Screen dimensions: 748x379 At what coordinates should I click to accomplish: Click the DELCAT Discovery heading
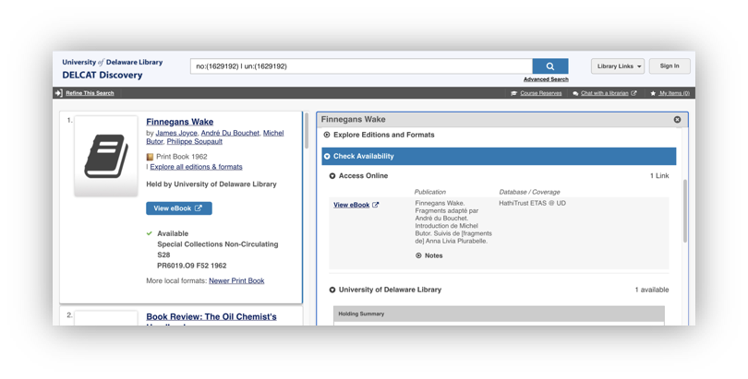pos(103,76)
